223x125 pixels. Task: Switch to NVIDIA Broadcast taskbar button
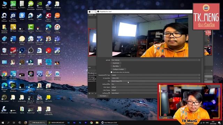[x=56, y=123]
